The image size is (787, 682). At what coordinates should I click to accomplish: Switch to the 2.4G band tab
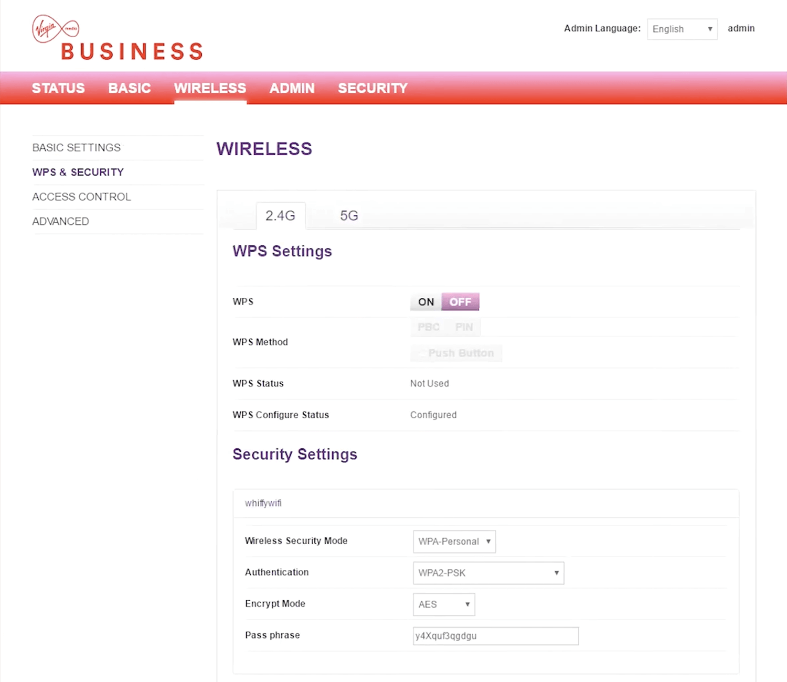coord(280,216)
